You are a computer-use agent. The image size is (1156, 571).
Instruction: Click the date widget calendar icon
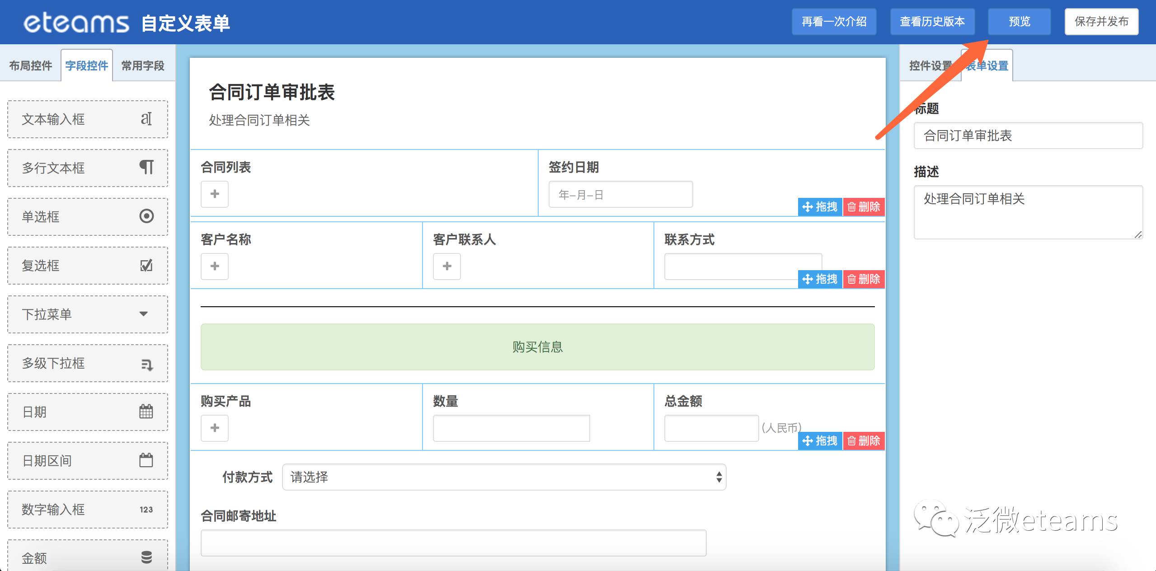click(146, 412)
